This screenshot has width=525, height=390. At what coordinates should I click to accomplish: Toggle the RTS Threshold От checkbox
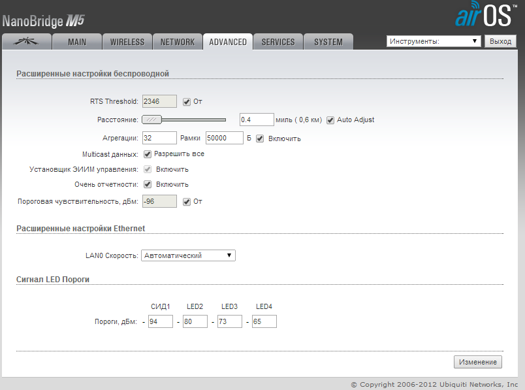click(187, 101)
